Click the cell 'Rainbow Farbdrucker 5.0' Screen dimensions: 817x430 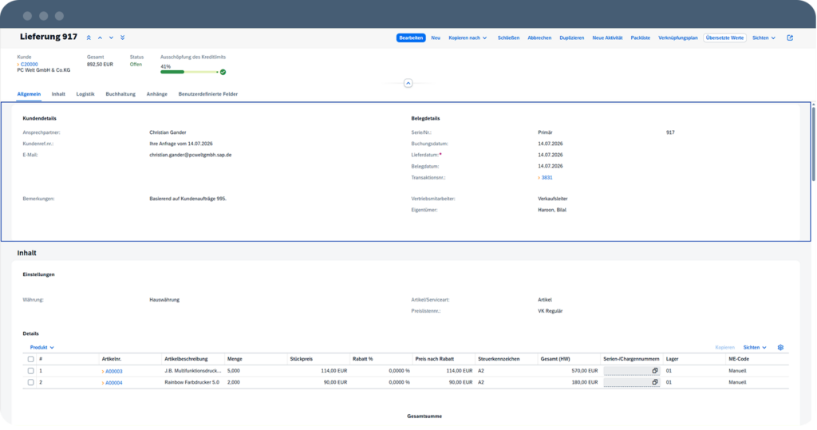coord(191,383)
